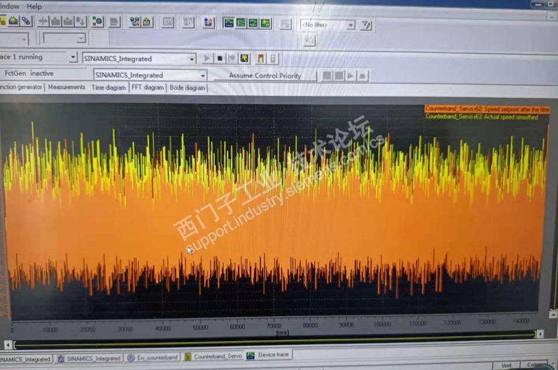This screenshot has width=558, height=370.
Task: Switch to the Function generator tab
Action: pyautogui.click(x=21, y=87)
